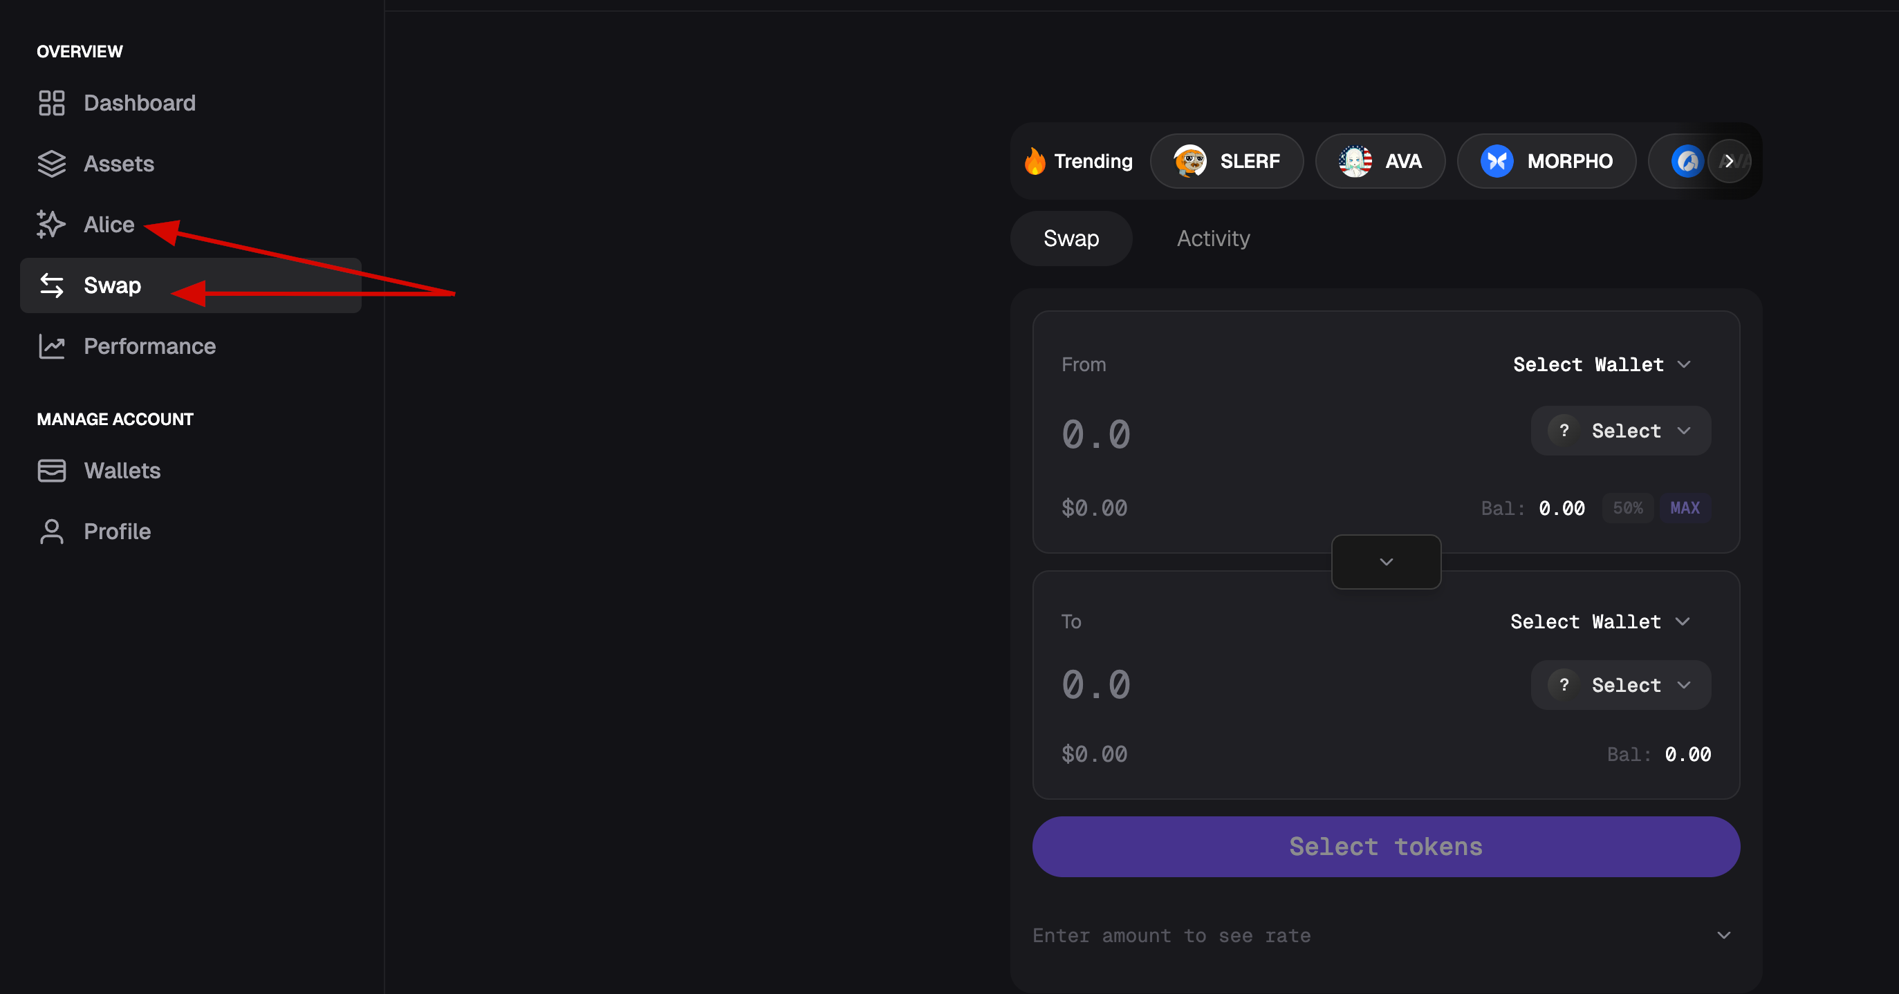Flip swap direction with center arrow button
This screenshot has width=1899, height=994.
1386,562
